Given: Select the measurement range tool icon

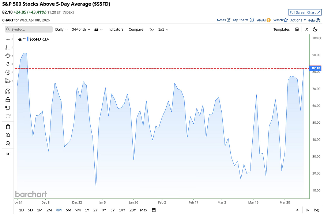Looking at the screenshot, I should point(8,81).
